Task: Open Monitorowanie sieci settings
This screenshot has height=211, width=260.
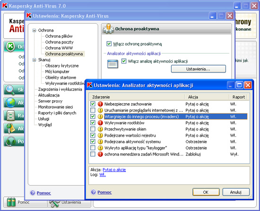Action: (x=55, y=107)
